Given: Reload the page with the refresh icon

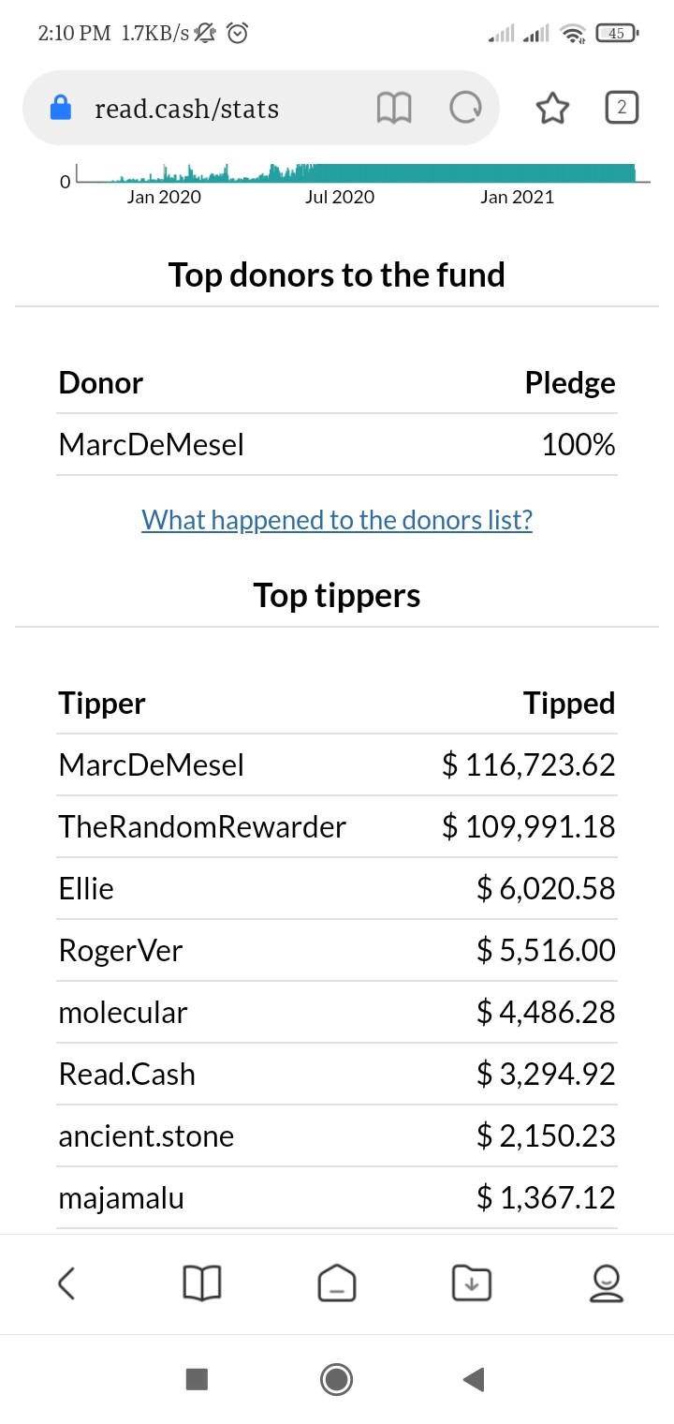Looking at the screenshot, I should pyautogui.click(x=466, y=109).
